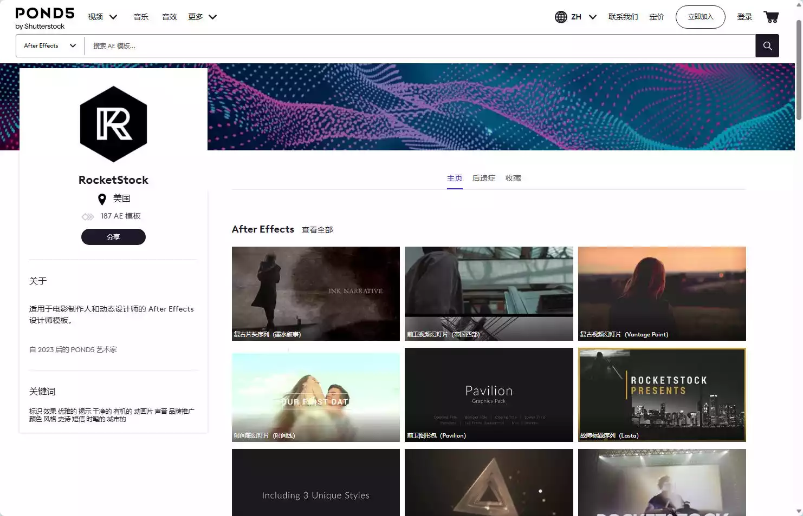Switch to the 收藏 tab
This screenshot has height=516, width=803.
click(x=513, y=178)
